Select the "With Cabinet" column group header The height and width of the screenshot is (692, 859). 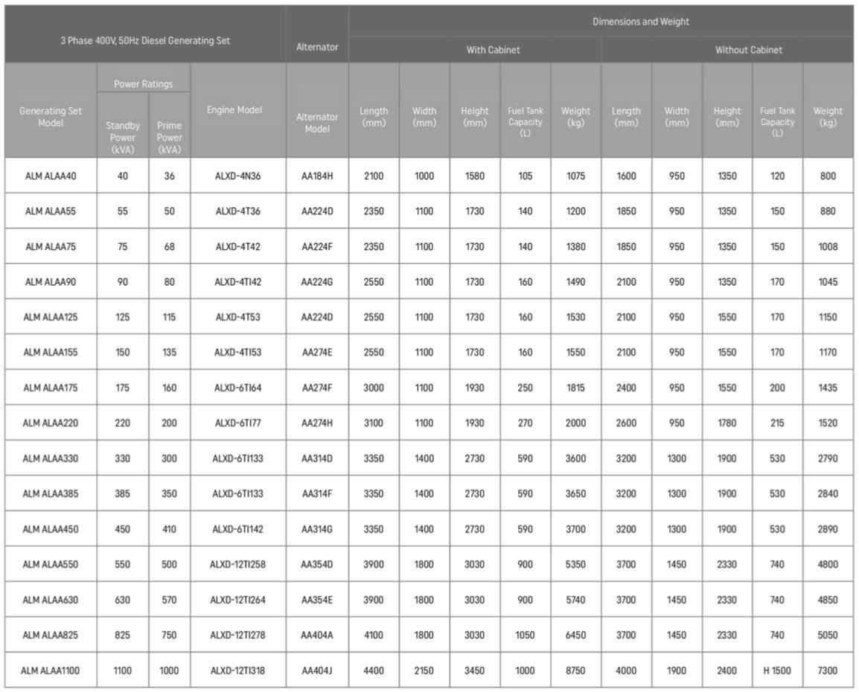point(493,50)
